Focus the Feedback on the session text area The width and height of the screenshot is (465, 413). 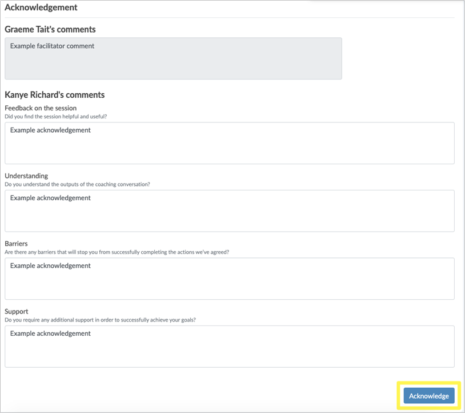(230, 143)
